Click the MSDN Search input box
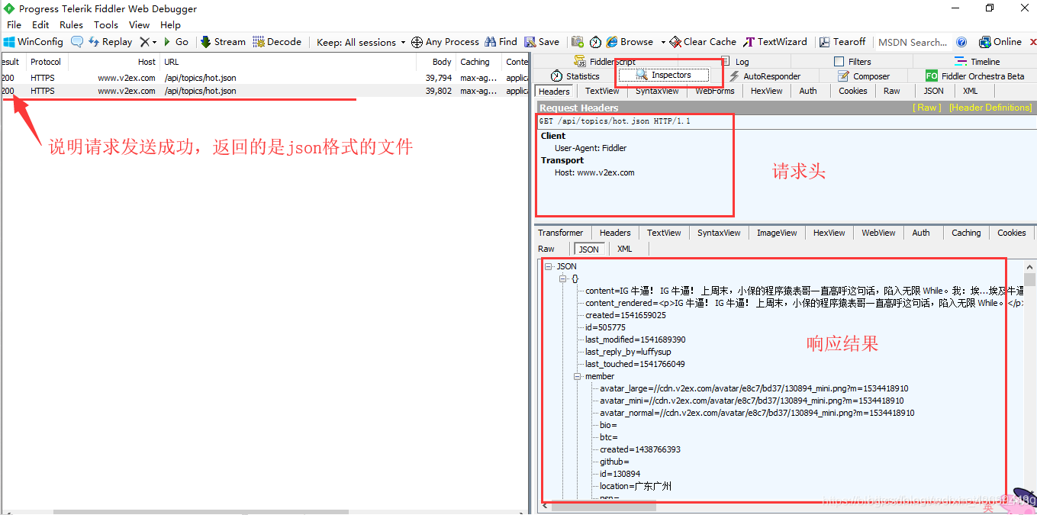 point(913,42)
